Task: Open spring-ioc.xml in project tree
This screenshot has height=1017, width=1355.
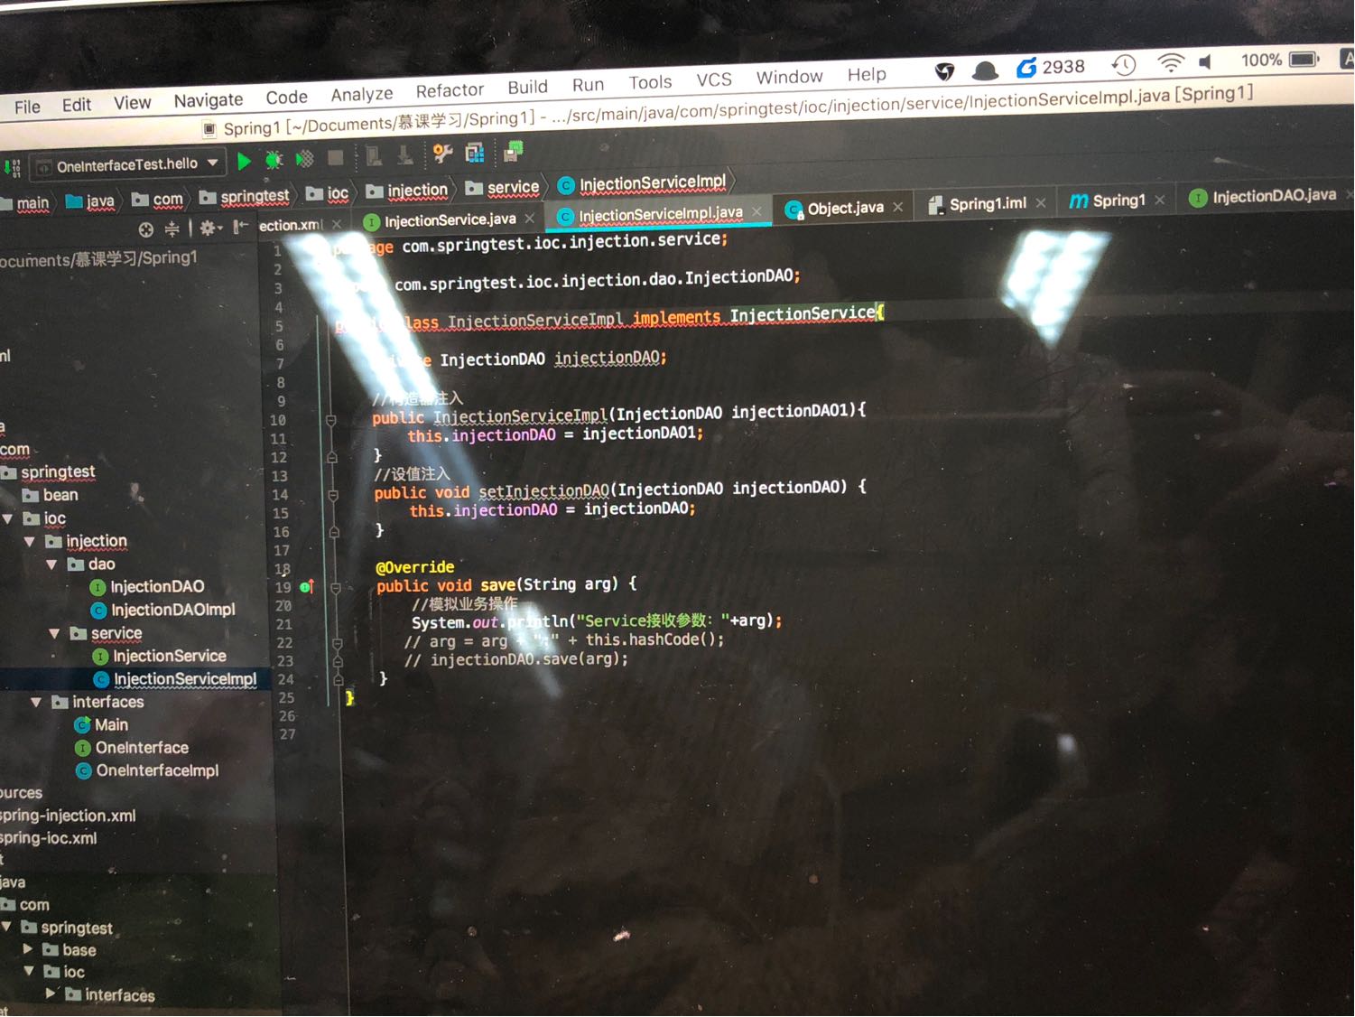Action: pyautogui.click(x=49, y=838)
